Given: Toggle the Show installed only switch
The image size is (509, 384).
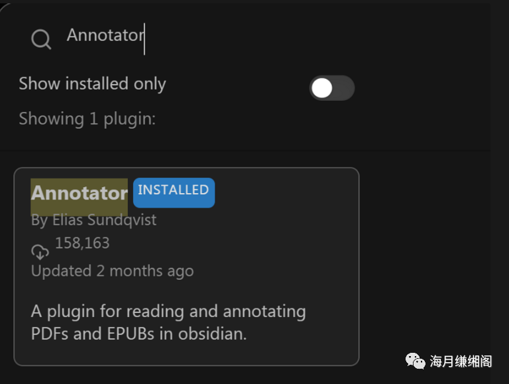Looking at the screenshot, I should pos(332,88).
